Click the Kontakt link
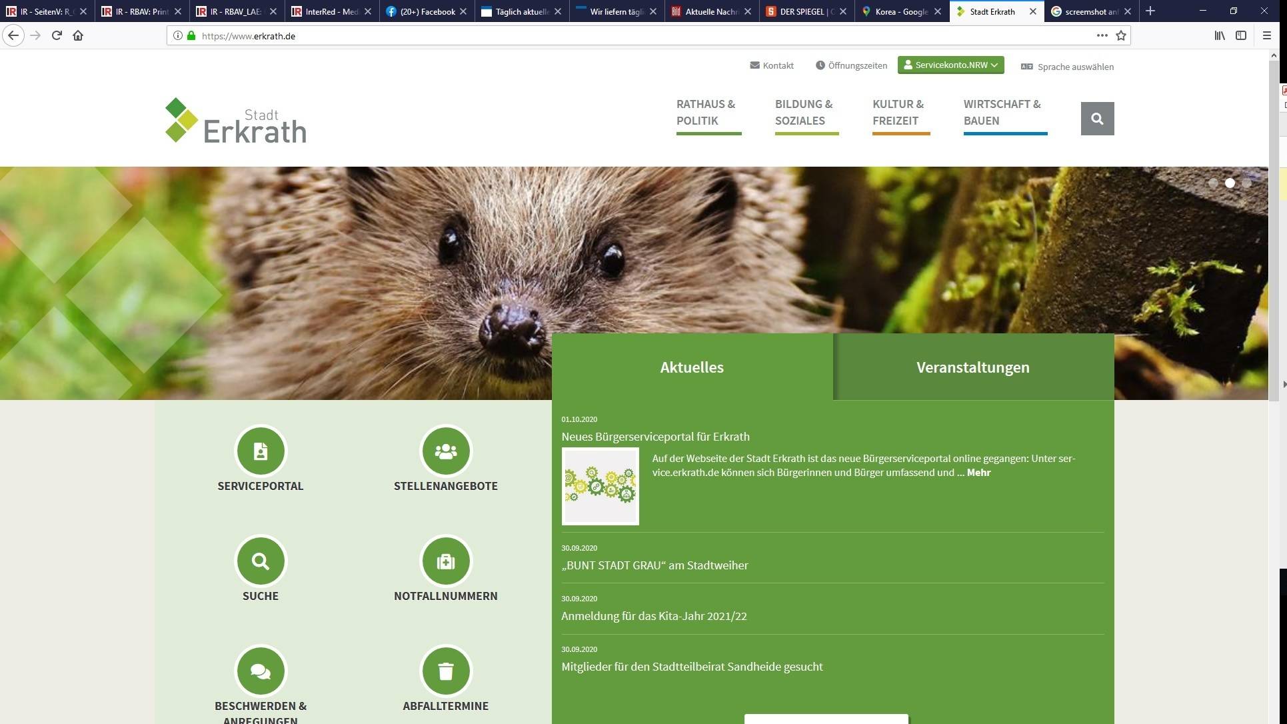The height and width of the screenshot is (724, 1287). click(x=772, y=65)
